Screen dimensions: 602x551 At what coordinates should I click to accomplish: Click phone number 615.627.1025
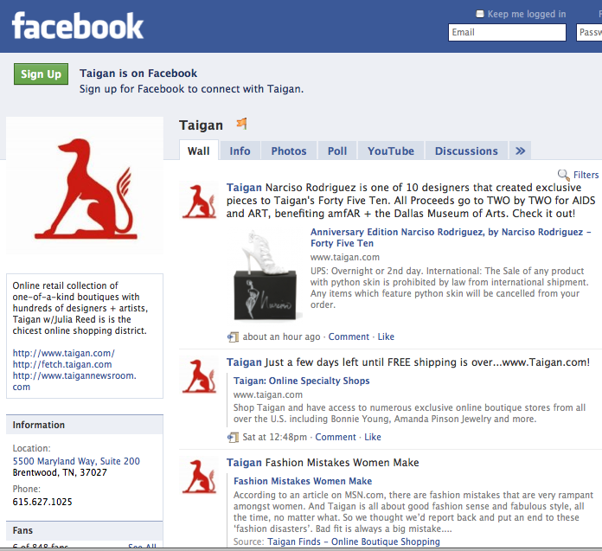(42, 502)
